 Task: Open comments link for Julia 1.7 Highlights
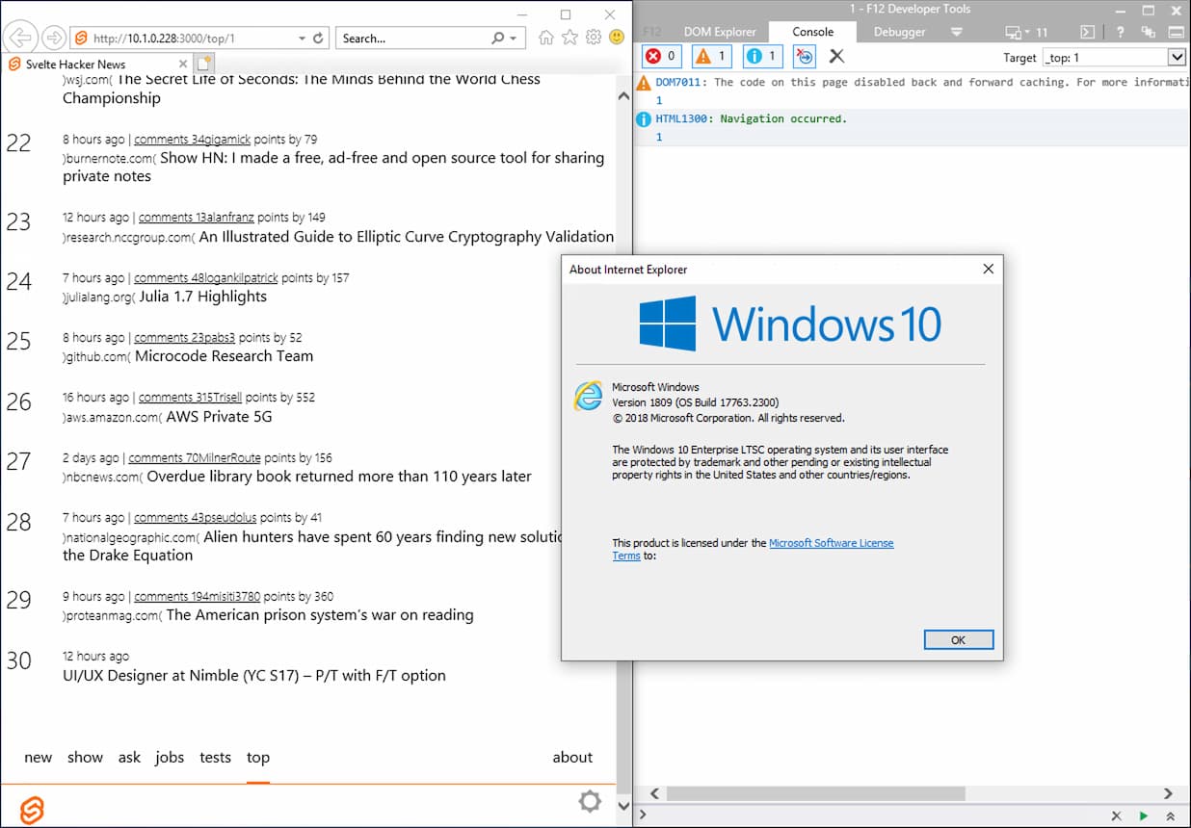pyautogui.click(x=205, y=277)
